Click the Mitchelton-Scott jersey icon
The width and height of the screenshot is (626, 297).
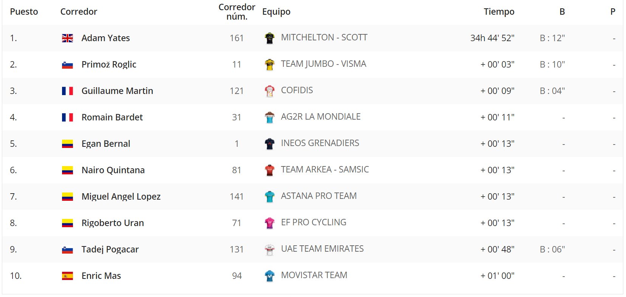[269, 38]
